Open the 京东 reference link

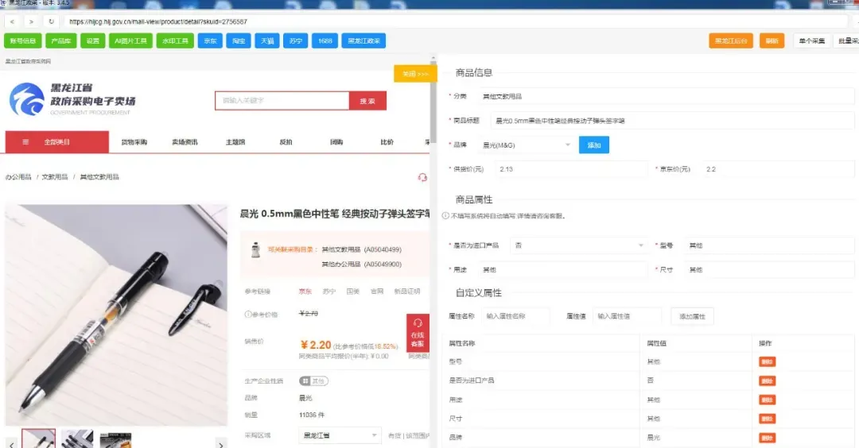305,292
